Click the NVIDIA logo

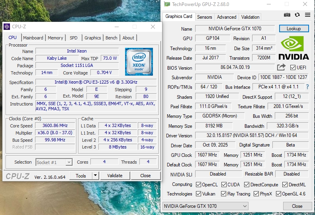[294, 48]
